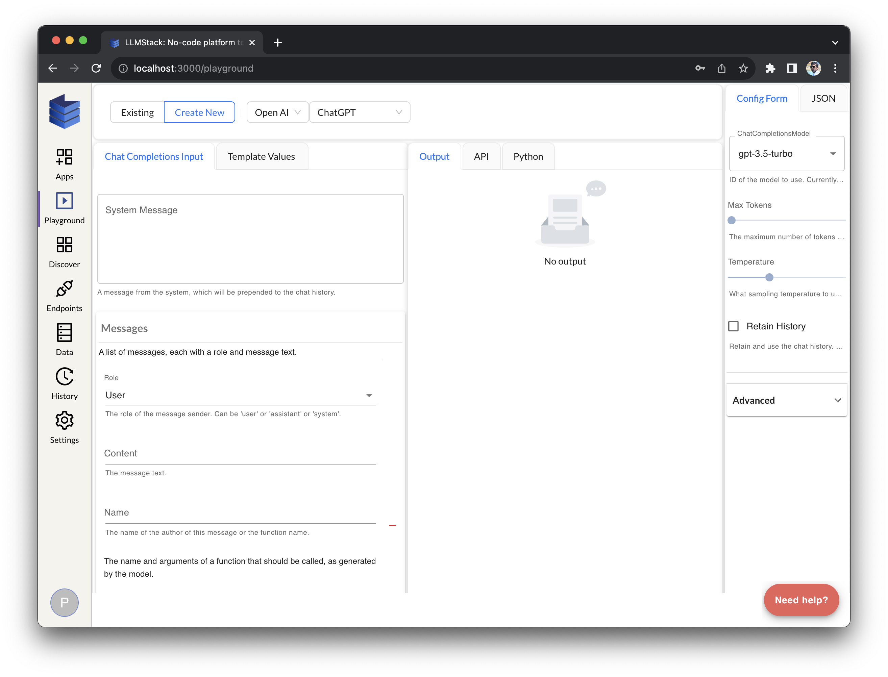Switch to the Python output tab
Screen dimensions: 888x677
tap(528, 156)
